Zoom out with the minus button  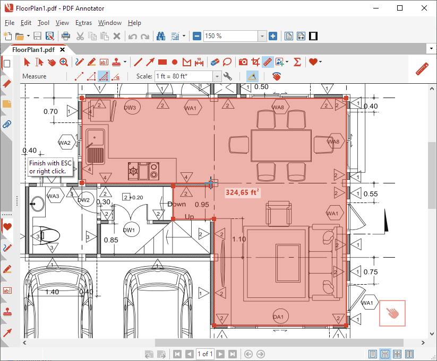coord(197,36)
